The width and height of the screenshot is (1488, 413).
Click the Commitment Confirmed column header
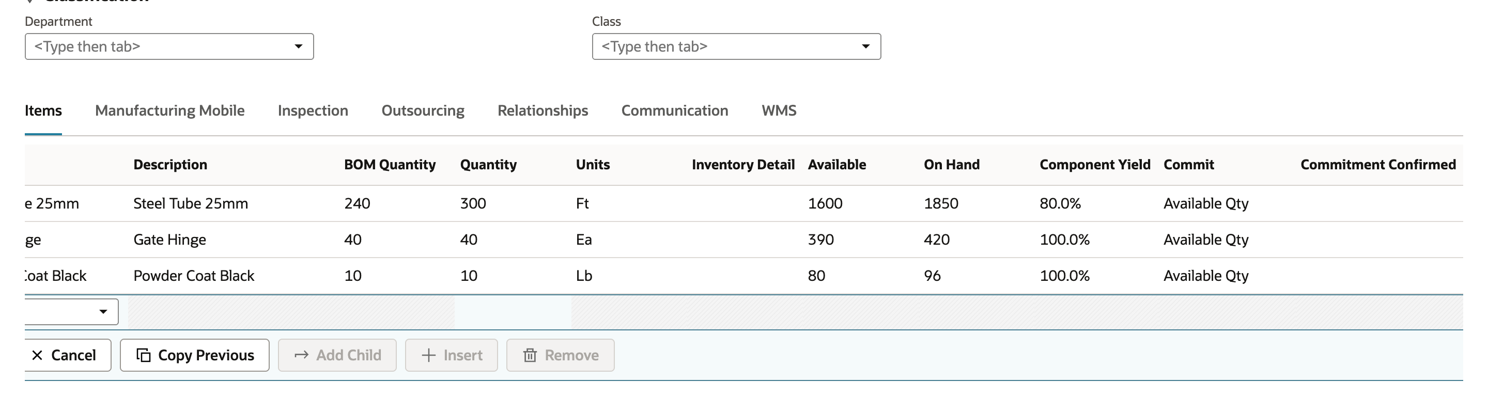click(x=1378, y=165)
